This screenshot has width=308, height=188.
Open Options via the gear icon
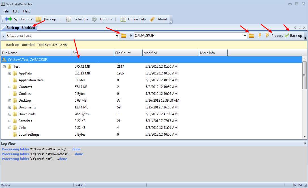click(x=94, y=19)
